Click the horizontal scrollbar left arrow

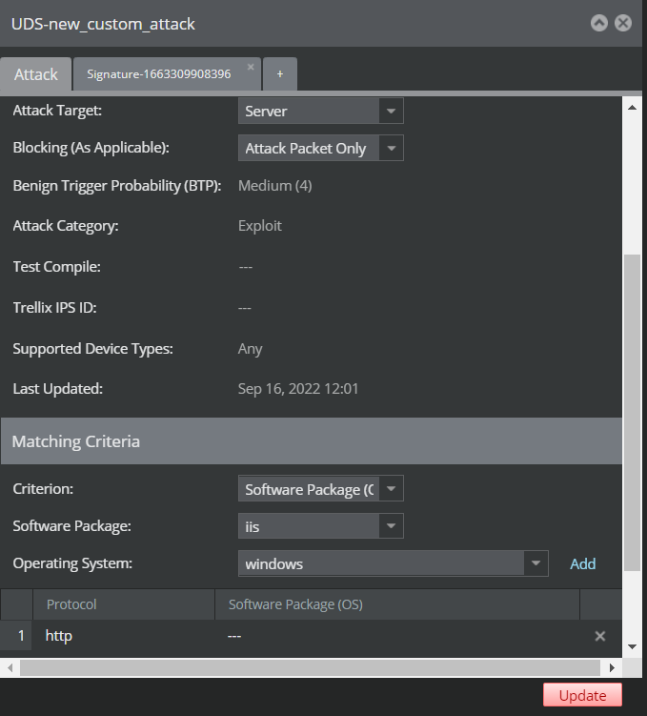(10, 668)
